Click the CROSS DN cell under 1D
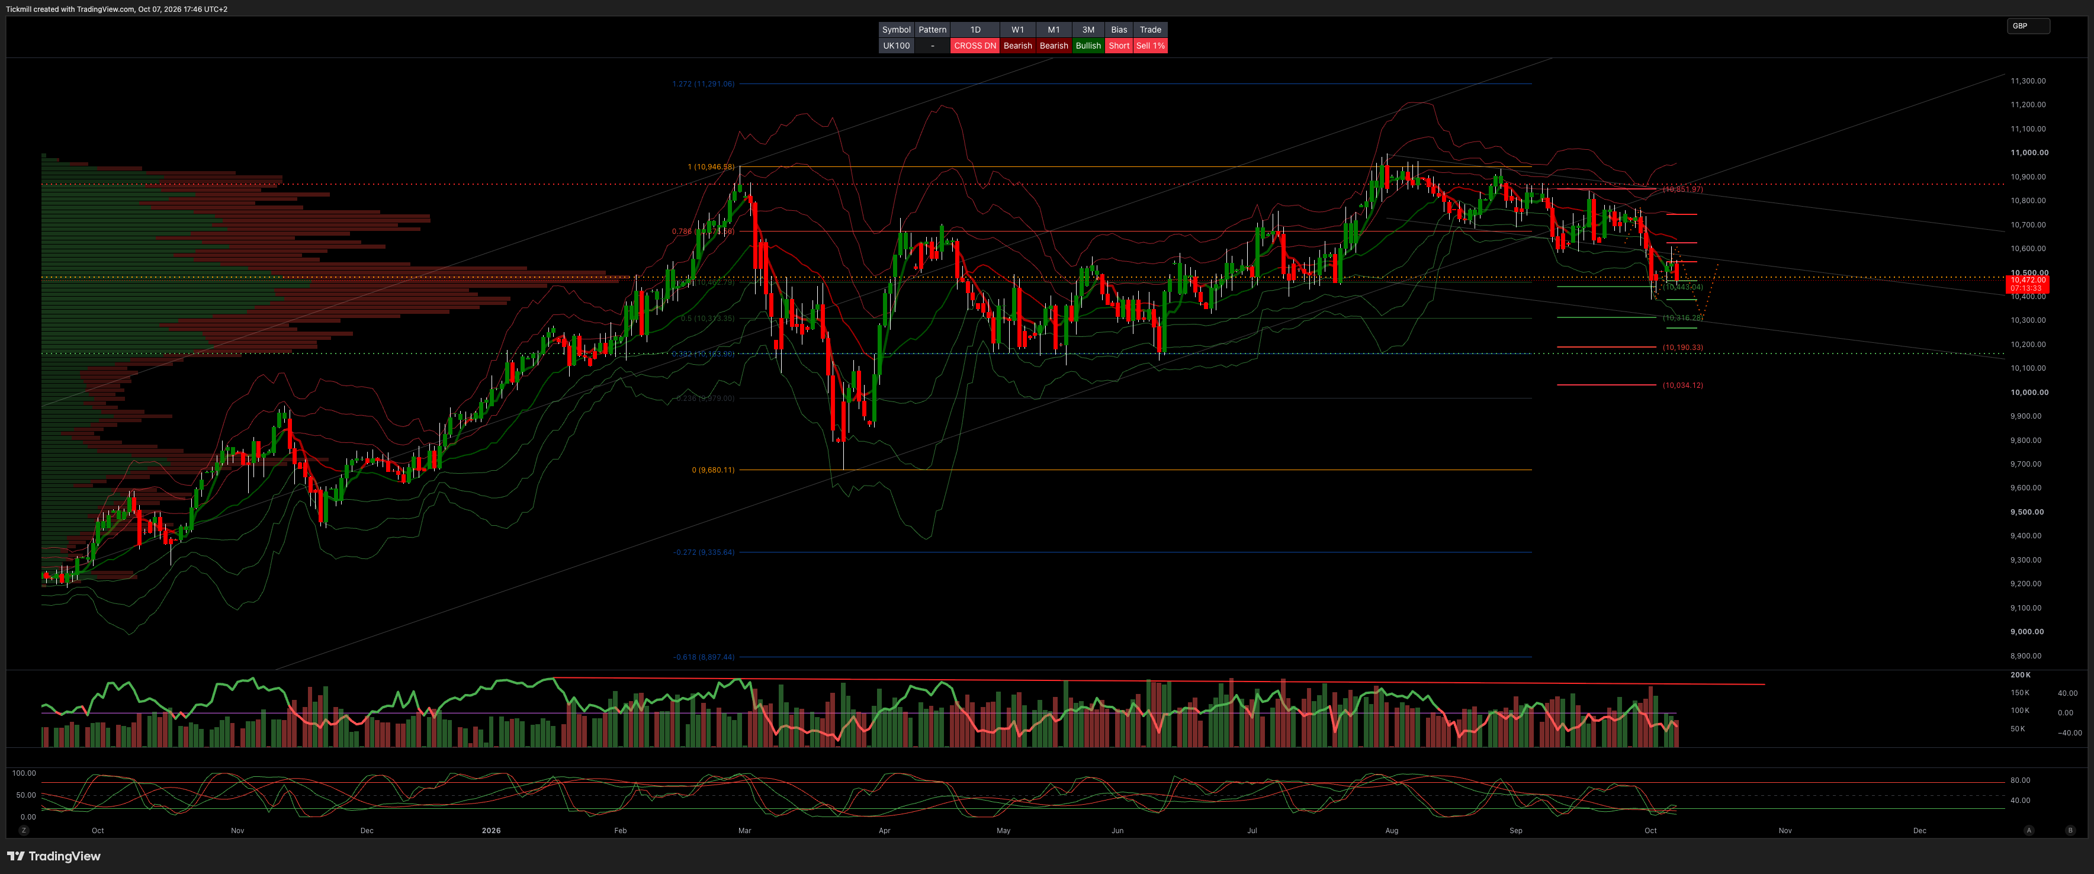This screenshot has width=2094, height=874. (x=975, y=46)
